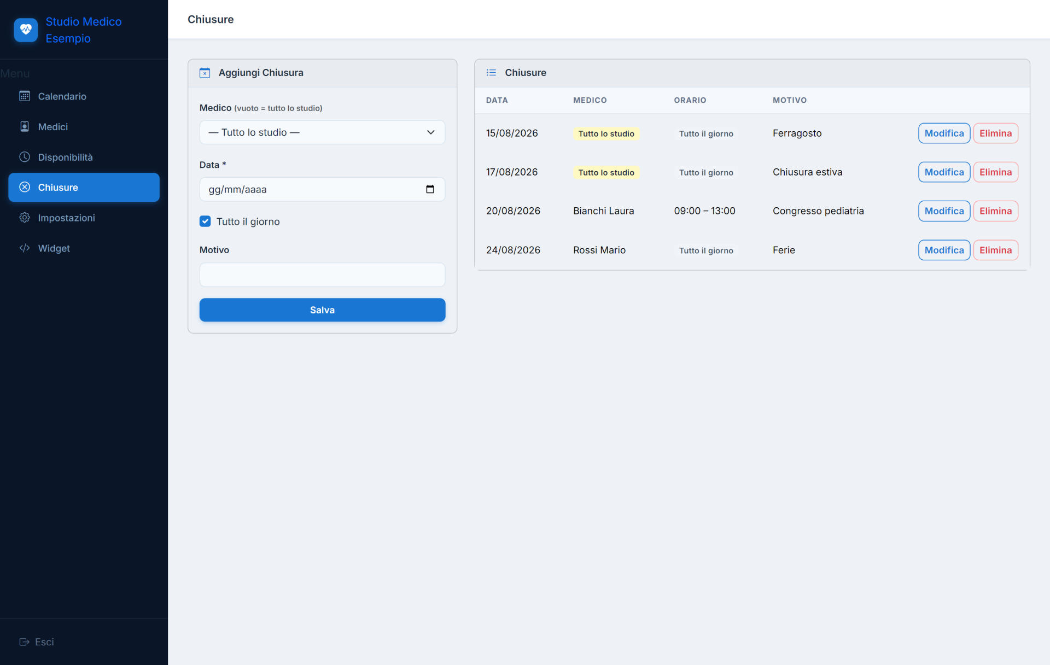Uncheck the Tutto il giorno checkbox
This screenshot has height=665, width=1050.
[205, 221]
